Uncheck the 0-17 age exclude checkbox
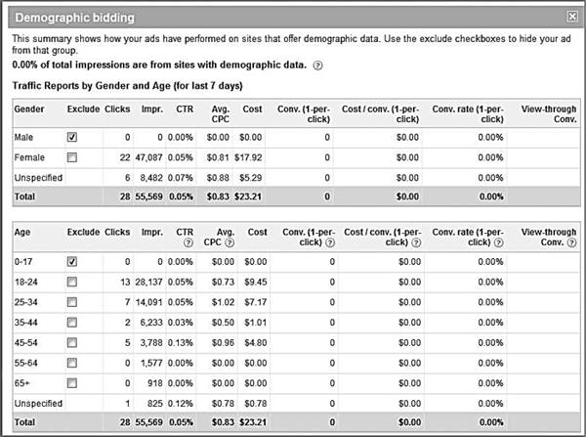The width and height of the screenshot is (586, 437). (x=72, y=262)
